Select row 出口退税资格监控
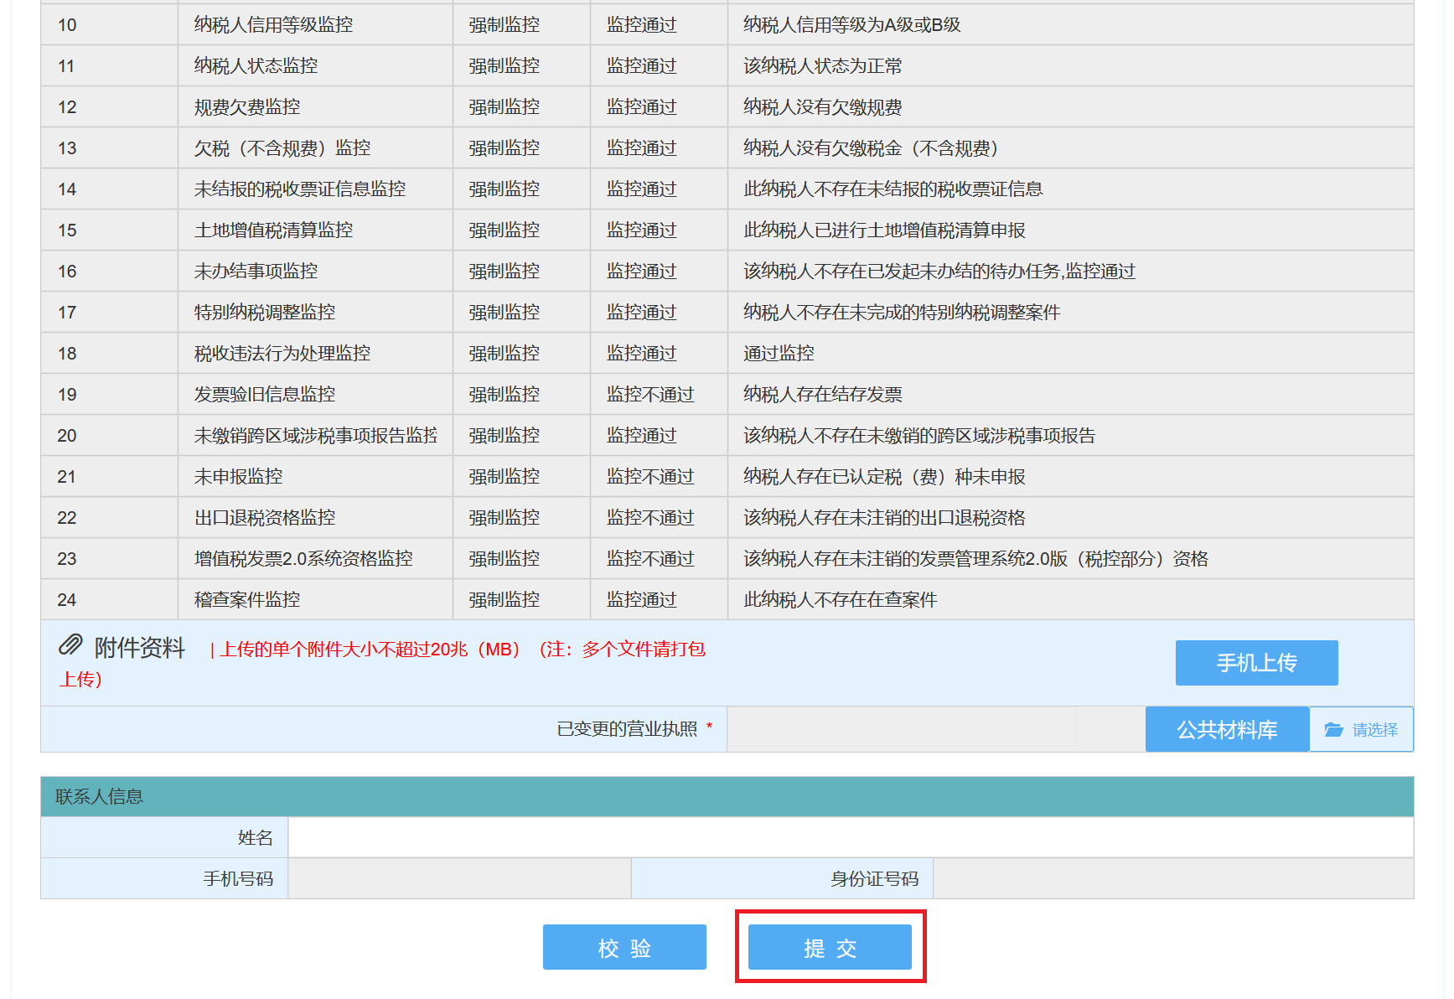The width and height of the screenshot is (1454, 999). [727, 517]
